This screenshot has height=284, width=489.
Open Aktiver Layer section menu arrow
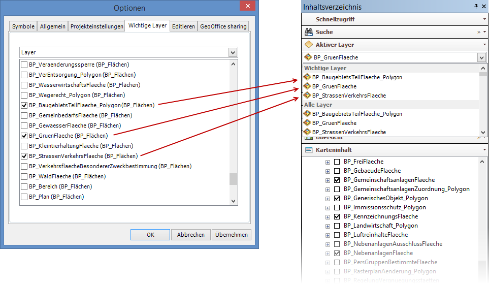[x=484, y=45]
